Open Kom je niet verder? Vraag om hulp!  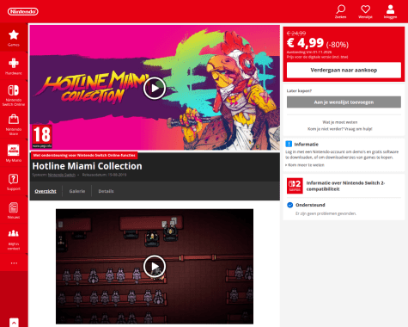(x=340, y=129)
